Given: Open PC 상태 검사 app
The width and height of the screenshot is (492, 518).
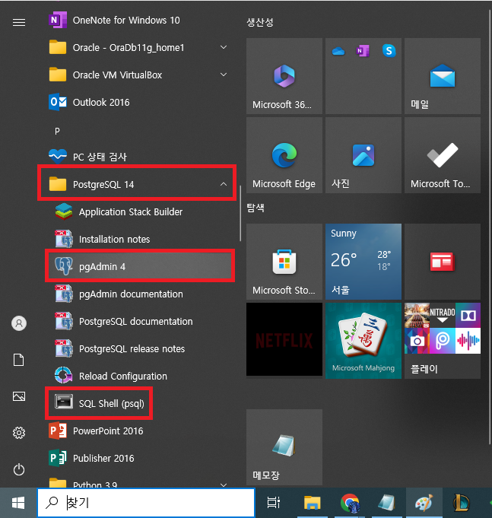Looking at the screenshot, I should [x=138, y=157].
